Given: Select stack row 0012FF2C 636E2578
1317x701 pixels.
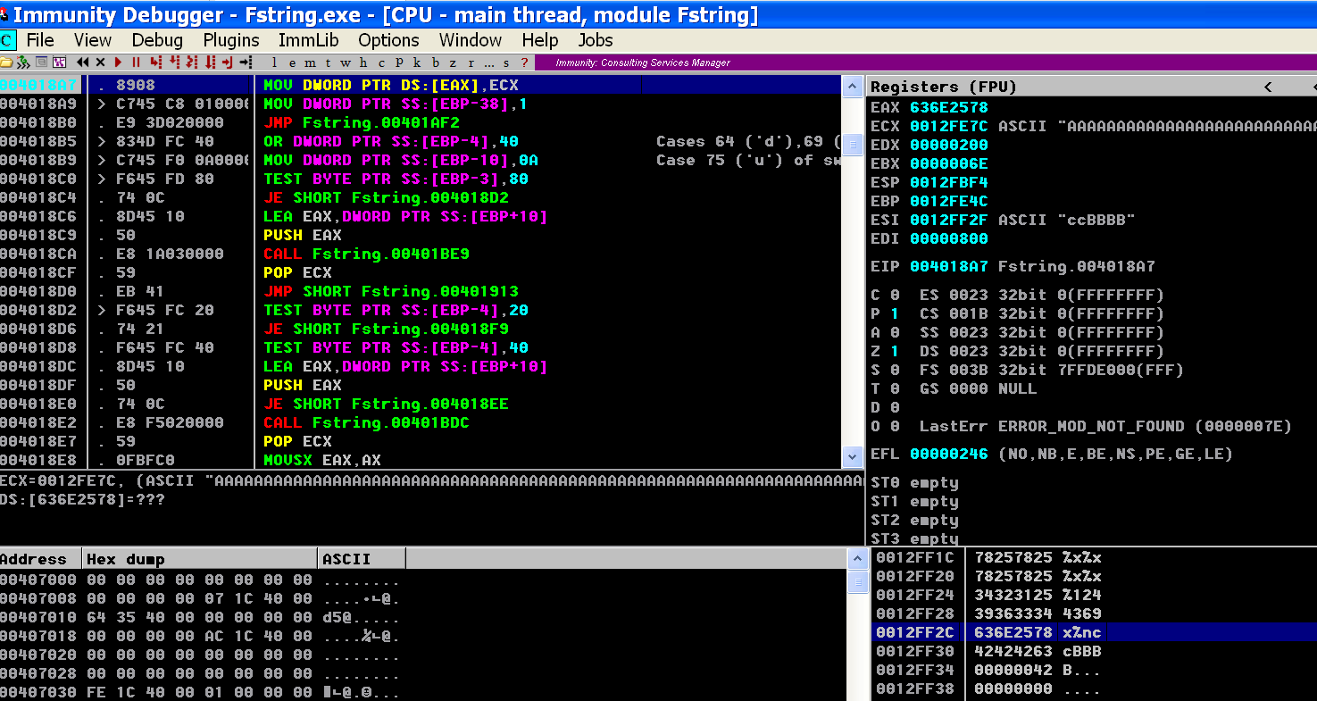Looking at the screenshot, I should point(1094,632).
